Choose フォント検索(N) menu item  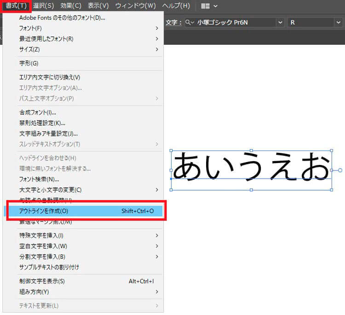coord(39,179)
